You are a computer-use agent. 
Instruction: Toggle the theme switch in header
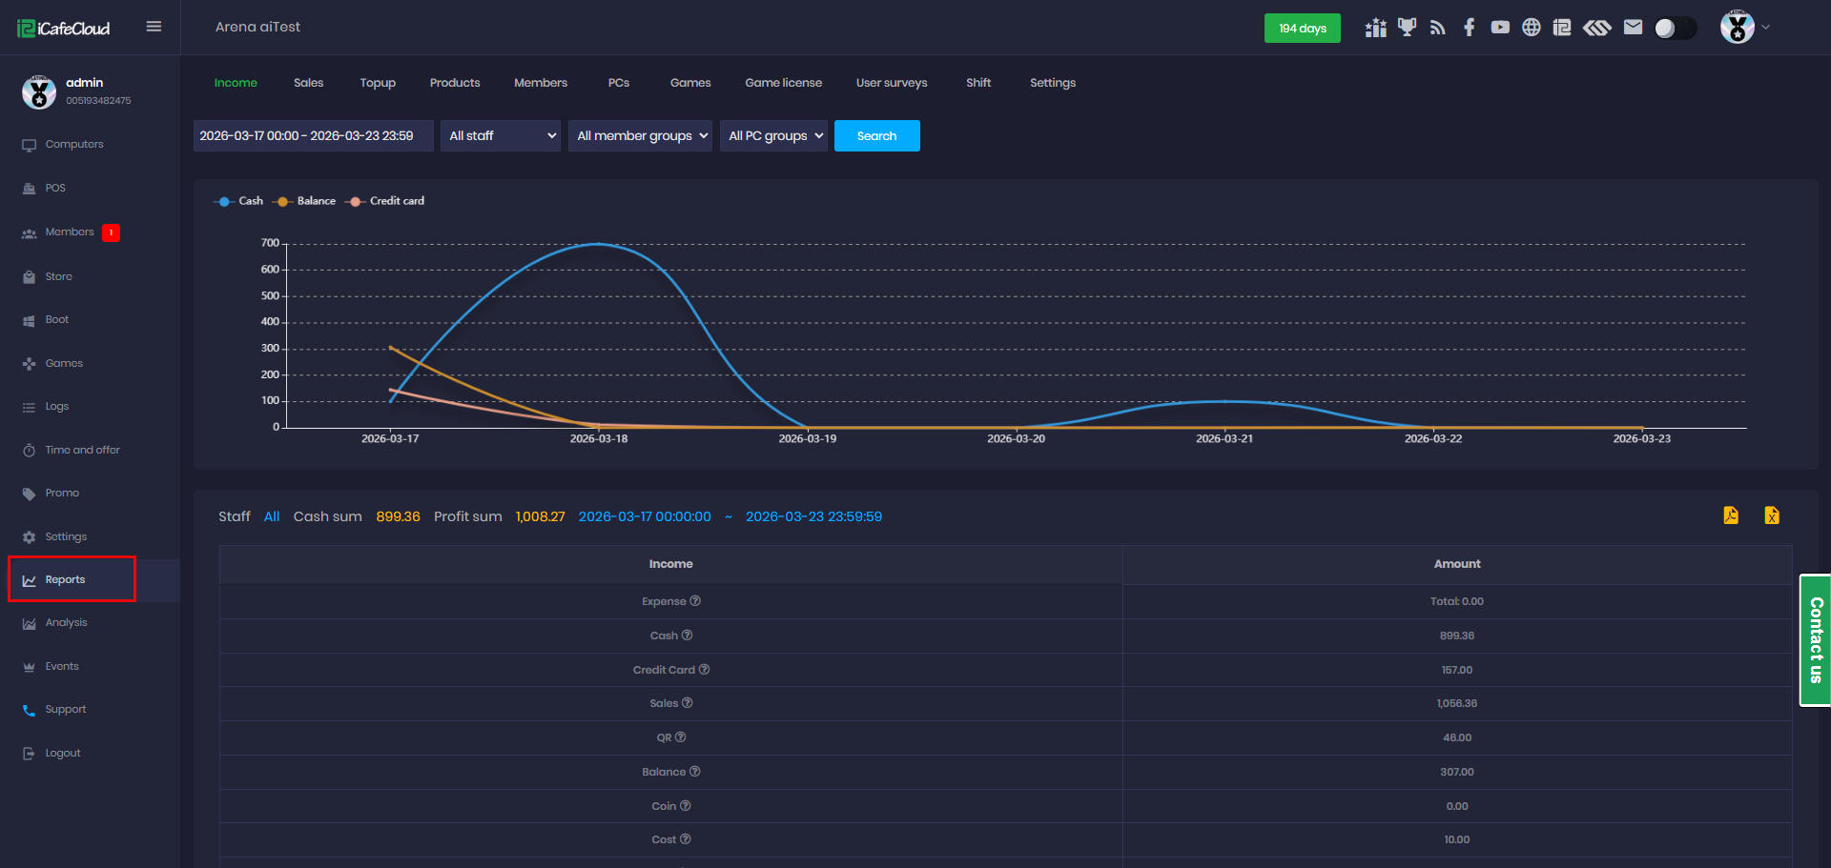1675,28
